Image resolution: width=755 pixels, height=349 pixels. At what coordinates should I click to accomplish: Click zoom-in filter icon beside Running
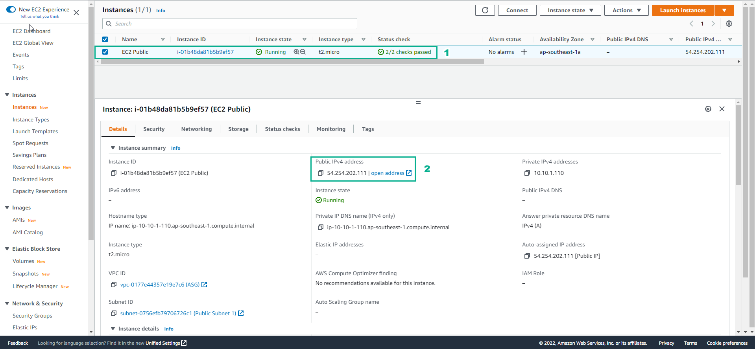[296, 52]
